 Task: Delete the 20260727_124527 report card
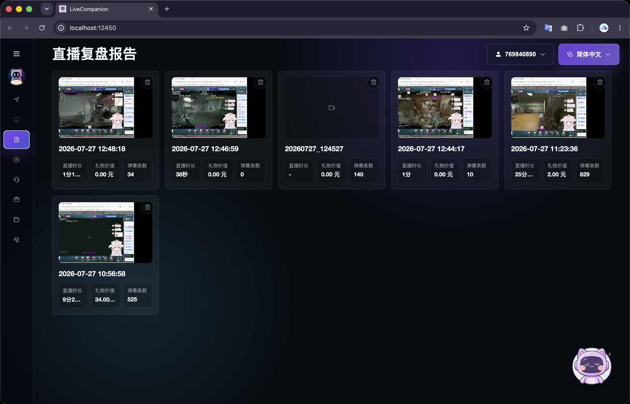(x=374, y=82)
